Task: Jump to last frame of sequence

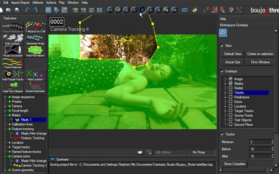Action: pyautogui.click(x=174, y=10)
